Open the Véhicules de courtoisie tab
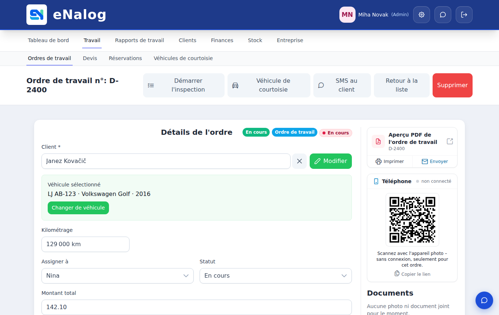The image size is (499, 315). coord(183,58)
